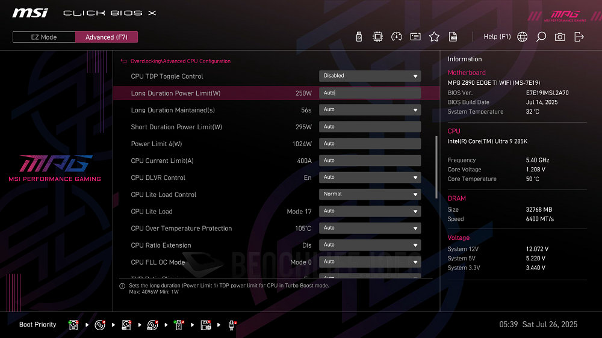
Task: Open CPU Over Temperature Protection dropdown
Action: coord(370,228)
